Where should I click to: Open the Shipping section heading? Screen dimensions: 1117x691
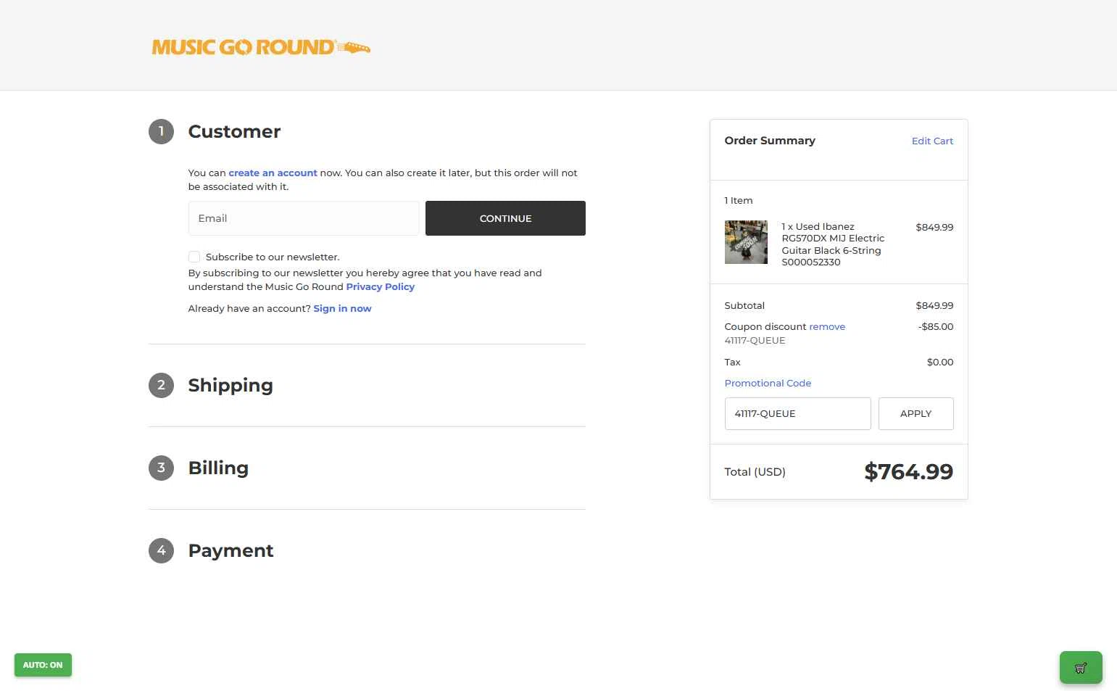pos(231,385)
